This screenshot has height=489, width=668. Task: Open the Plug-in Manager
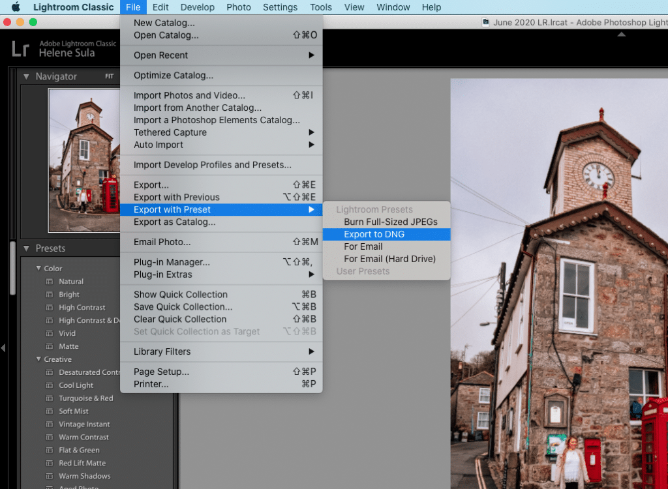[221, 262]
